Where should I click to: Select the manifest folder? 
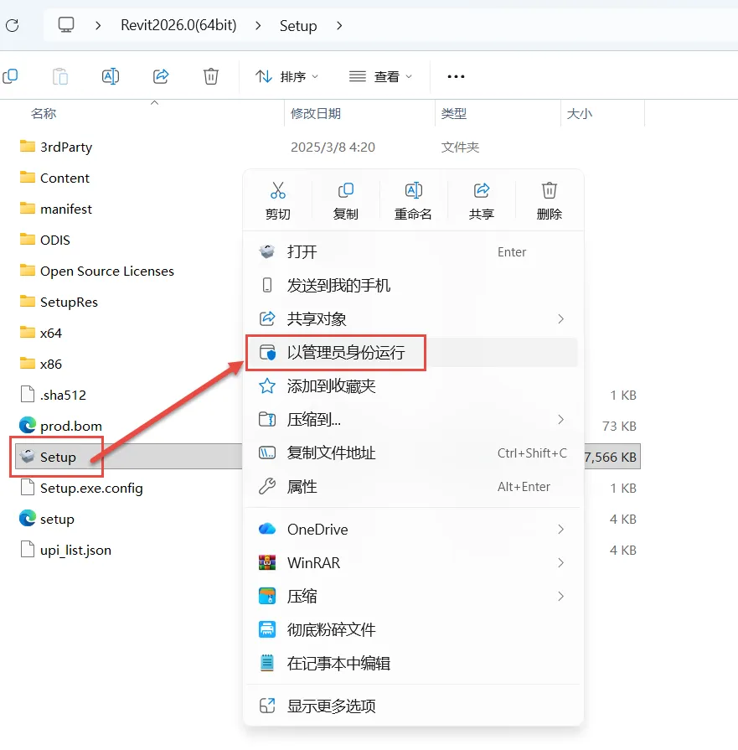[66, 209]
